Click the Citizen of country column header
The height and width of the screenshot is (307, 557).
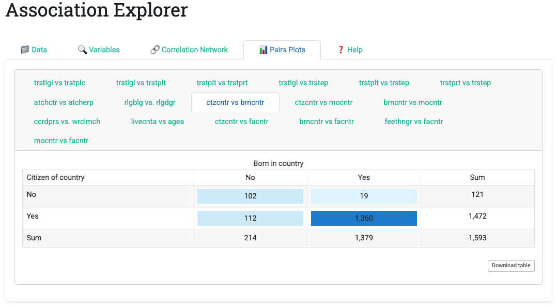click(x=56, y=177)
